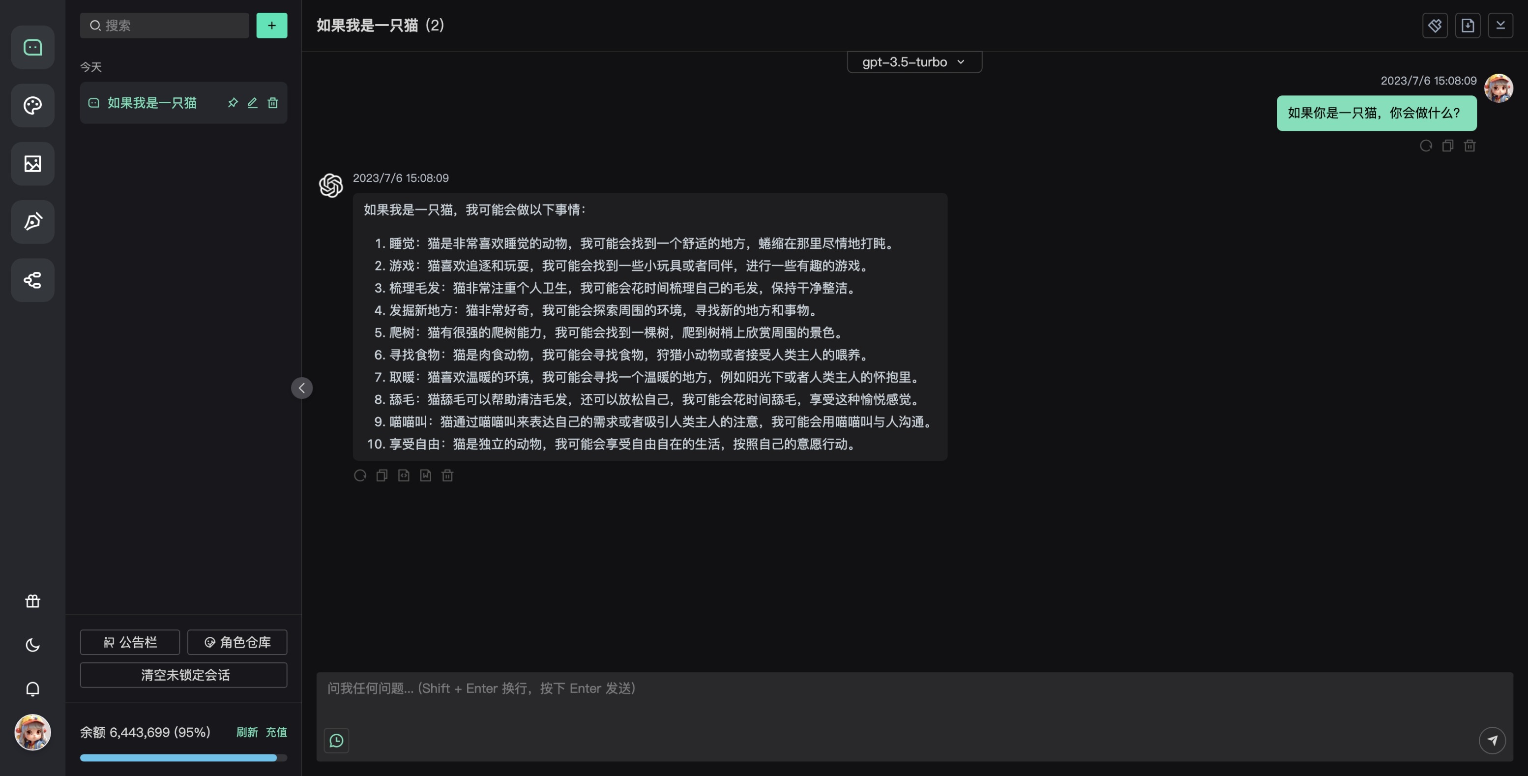
Task: Select the 如果我是一只猫 conversation item
Action: point(152,103)
